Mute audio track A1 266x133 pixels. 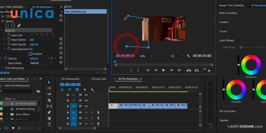pos(86,113)
